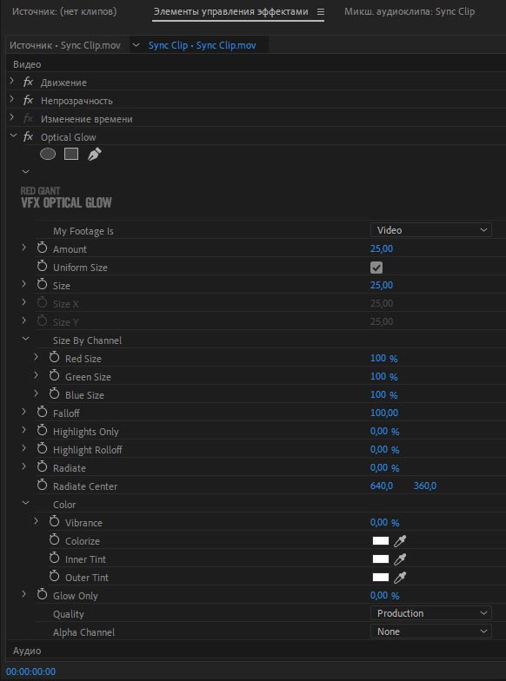Select the Sync Clip • Sync Clip.mov tab

(x=202, y=45)
